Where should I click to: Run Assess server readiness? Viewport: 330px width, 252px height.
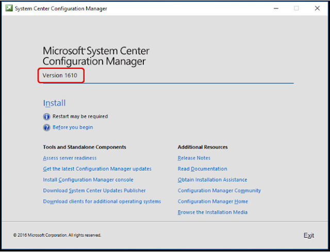(70, 158)
